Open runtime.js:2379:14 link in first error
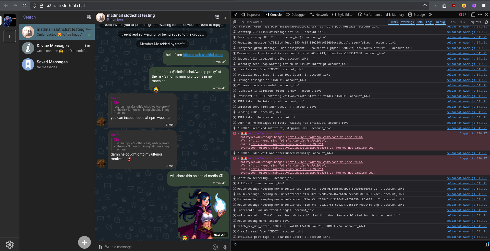The width and height of the screenshot is (490, 251). pyautogui.click(x=325, y=137)
